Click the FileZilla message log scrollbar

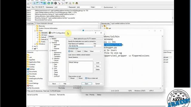pyautogui.click(x=173, y=15)
